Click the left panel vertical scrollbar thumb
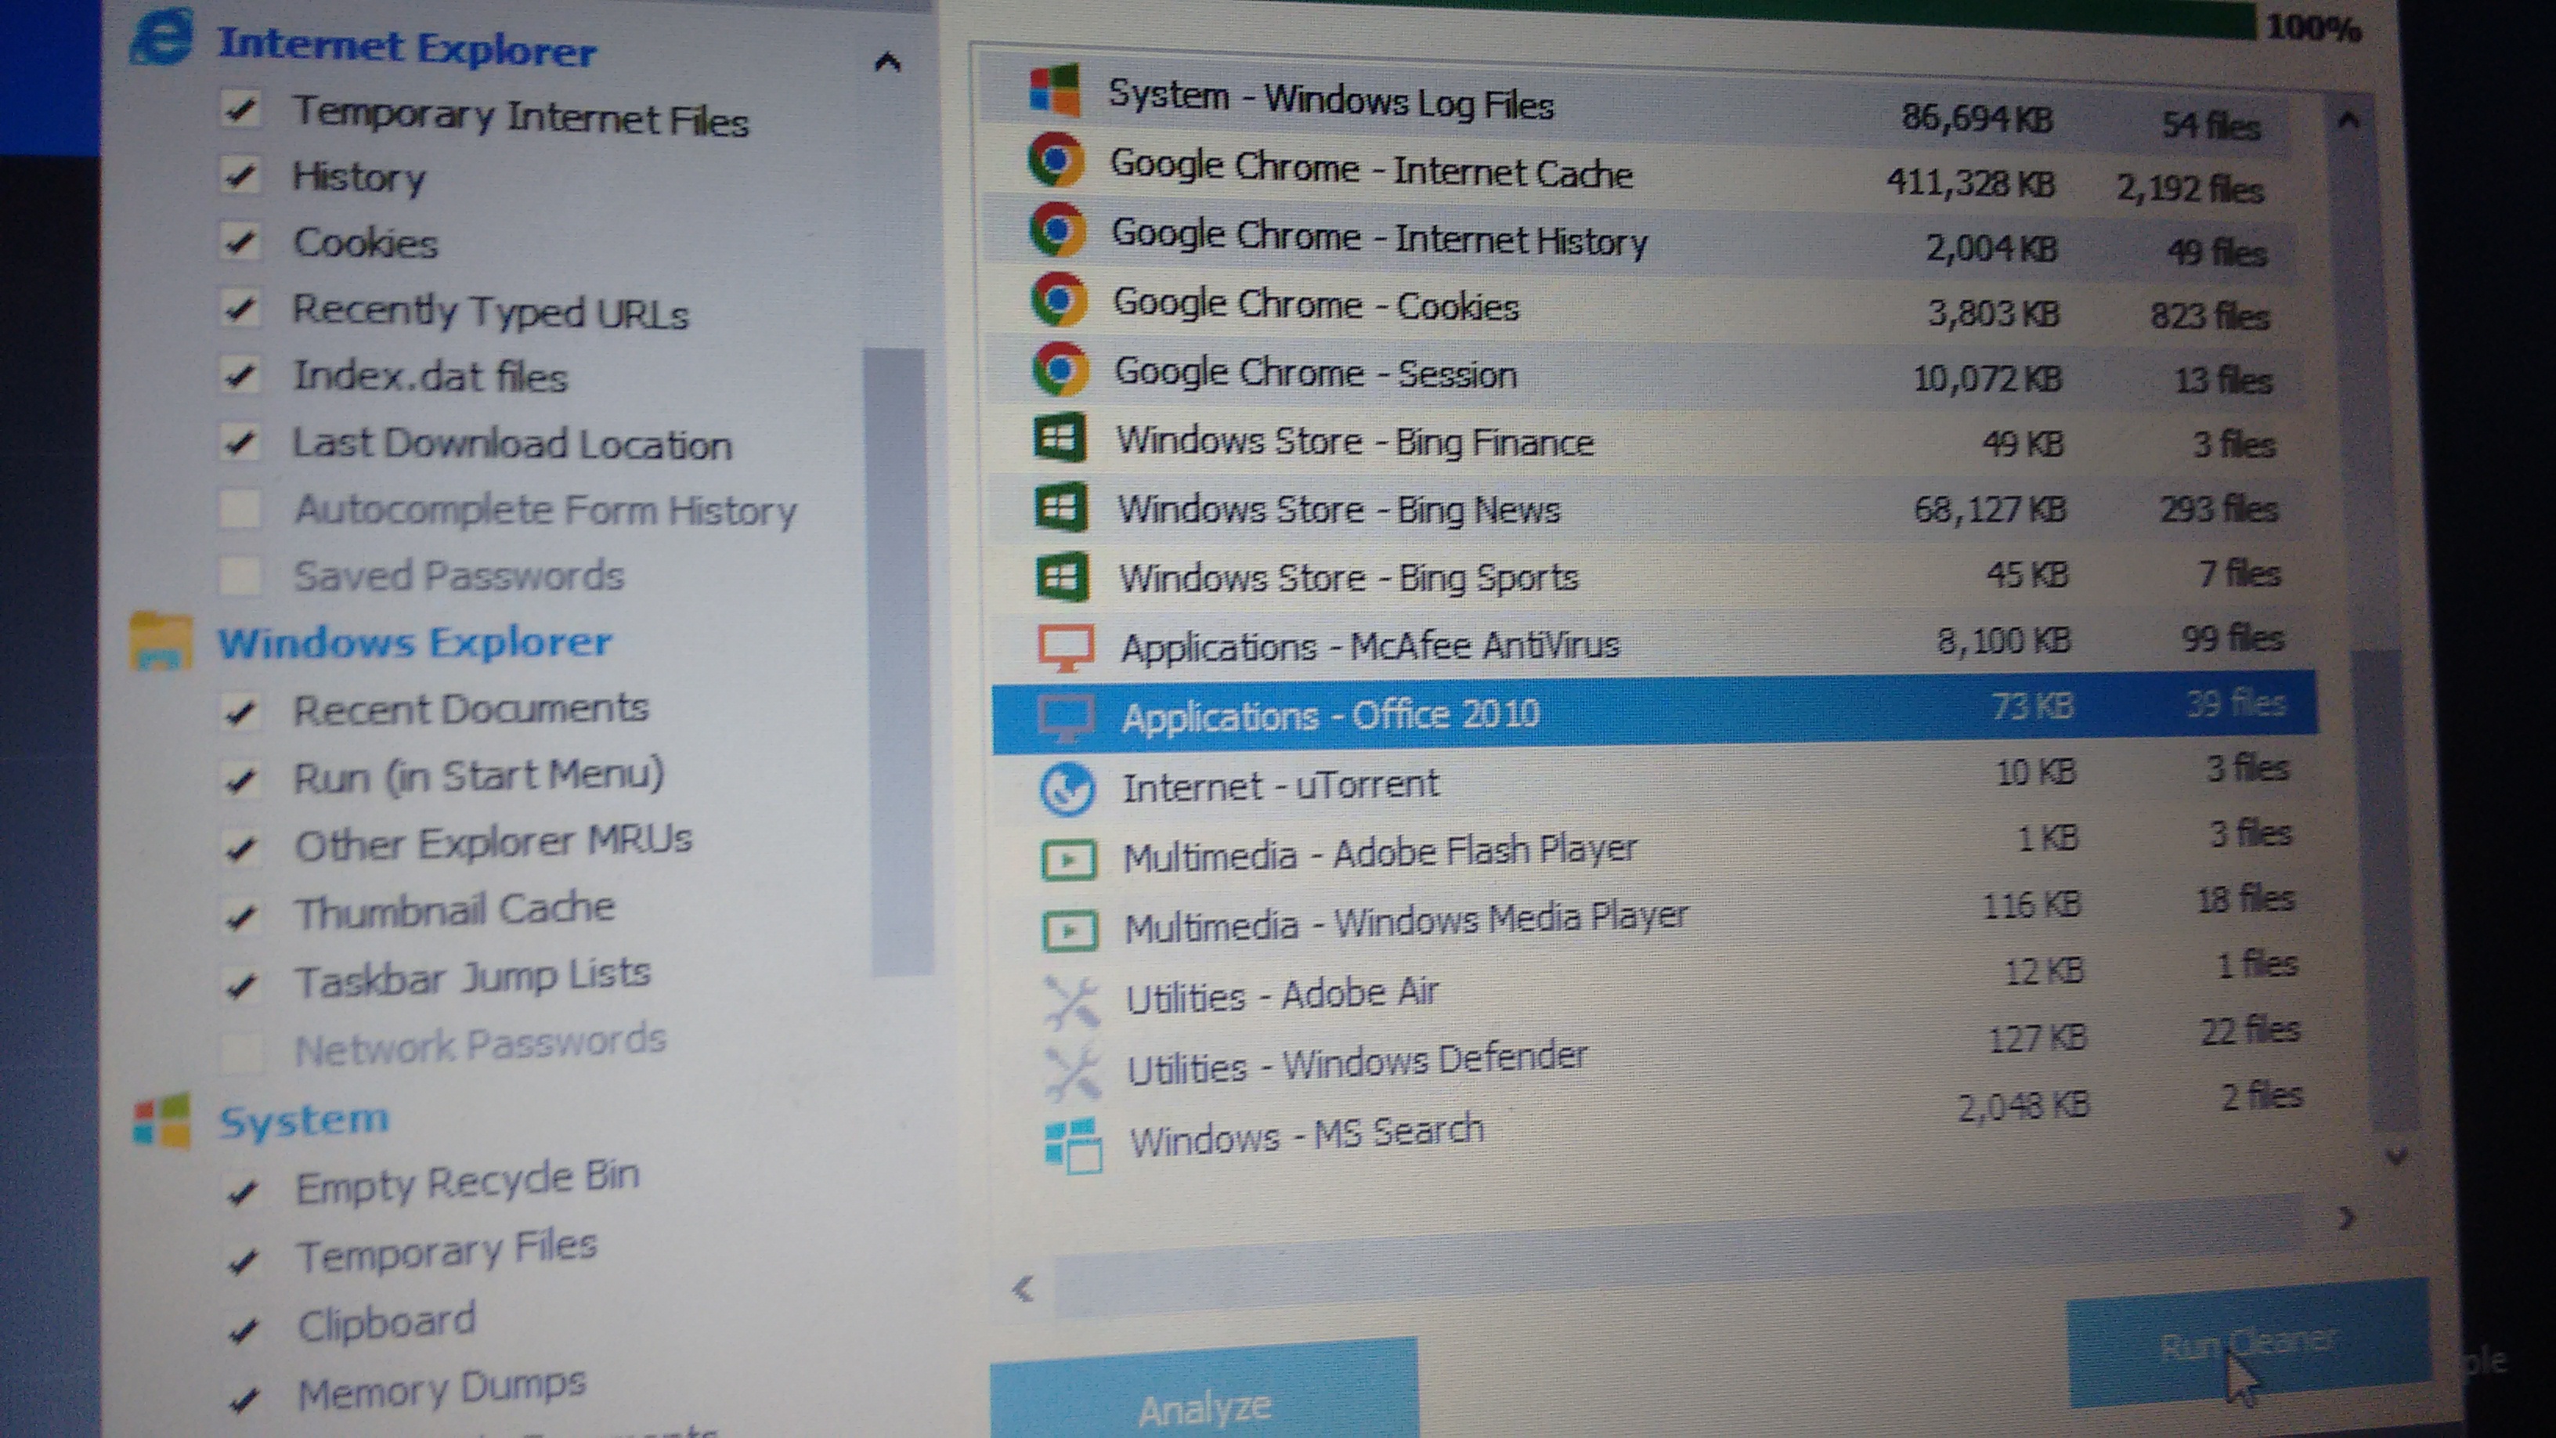2556x1438 pixels. coord(898,662)
